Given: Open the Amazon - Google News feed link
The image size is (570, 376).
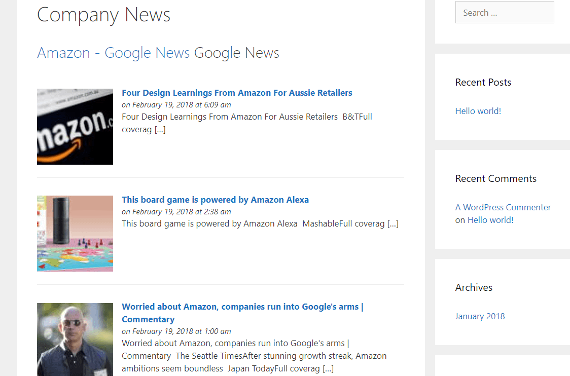Looking at the screenshot, I should 113,53.
